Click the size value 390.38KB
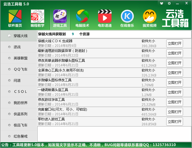This screenshot has width=192, height=148. click(x=149, y=46)
